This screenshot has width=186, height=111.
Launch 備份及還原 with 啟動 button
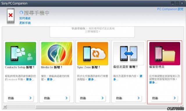coord(128,98)
